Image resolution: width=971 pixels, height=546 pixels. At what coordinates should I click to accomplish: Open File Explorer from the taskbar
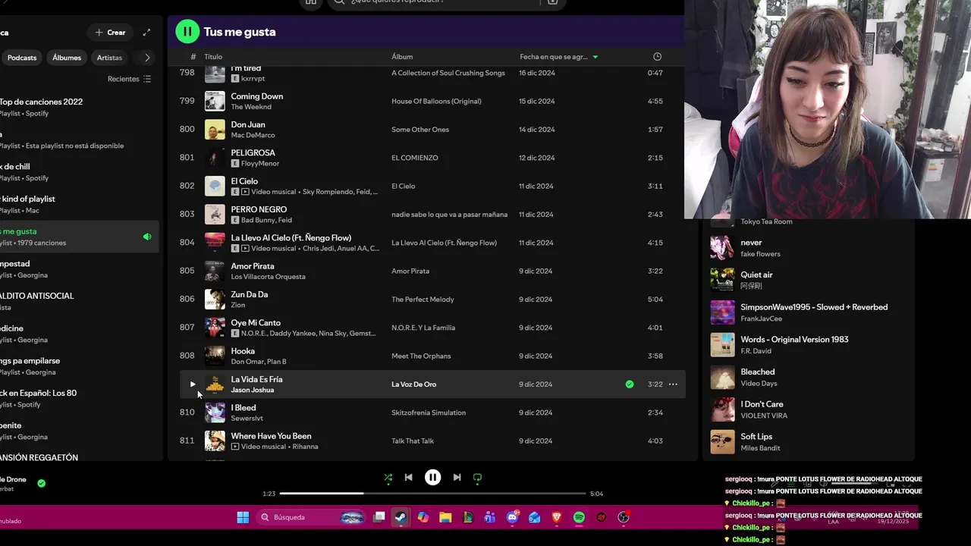click(445, 517)
